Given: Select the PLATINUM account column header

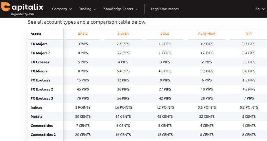Looking at the screenshot, I should tap(207, 34).
